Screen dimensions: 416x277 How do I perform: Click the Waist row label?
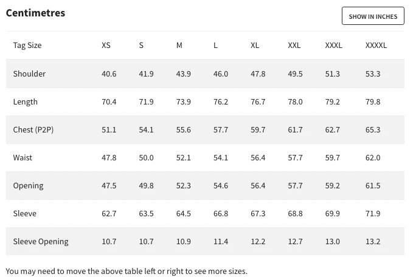(23, 157)
